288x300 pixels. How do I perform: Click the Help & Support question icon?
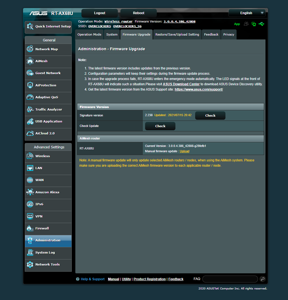[78, 279]
